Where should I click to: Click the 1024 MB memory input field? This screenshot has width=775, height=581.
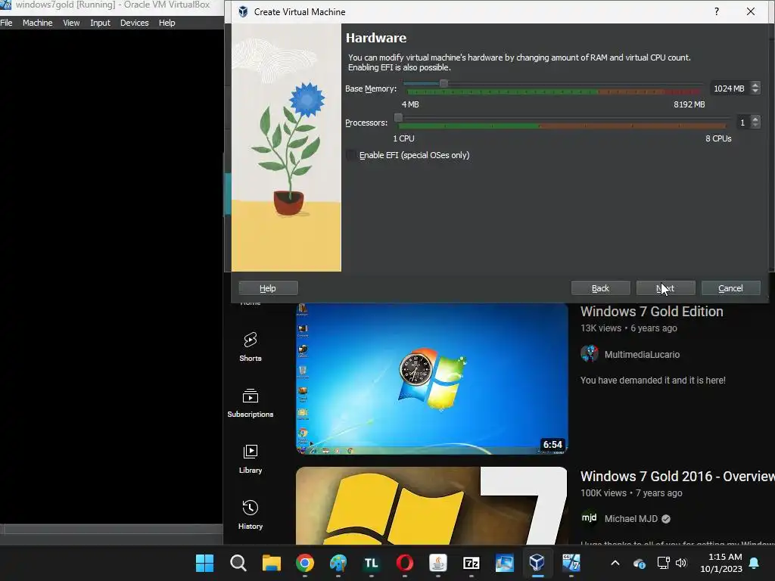pos(730,89)
